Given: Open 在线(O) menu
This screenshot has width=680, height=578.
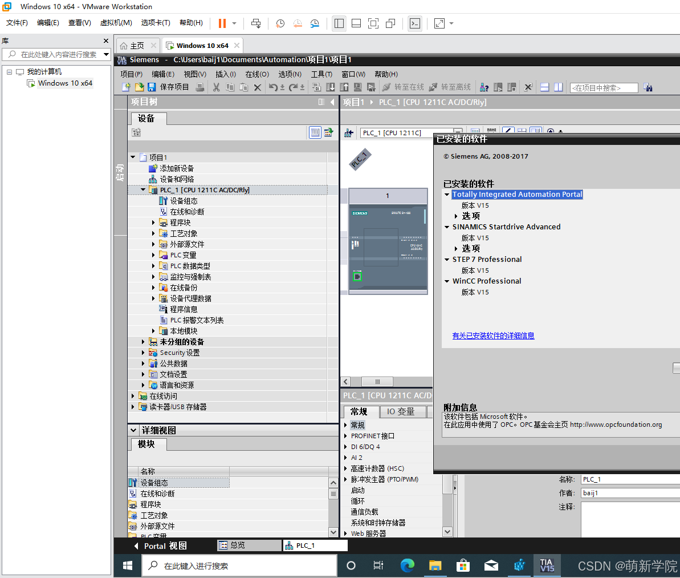Looking at the screenshot, I should coord(257,74).
